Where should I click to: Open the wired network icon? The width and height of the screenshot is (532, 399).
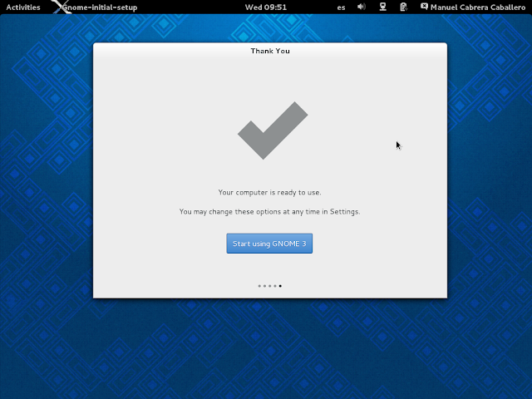coord(382,7)
